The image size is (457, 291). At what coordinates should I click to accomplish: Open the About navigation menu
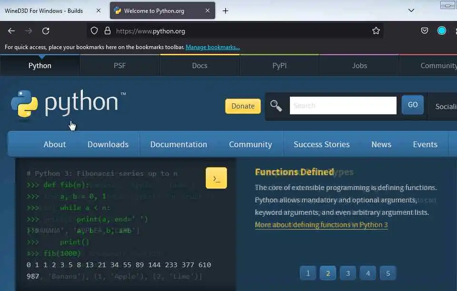[55, 144]
